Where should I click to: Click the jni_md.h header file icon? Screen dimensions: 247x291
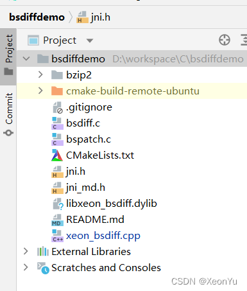[57, 188]
